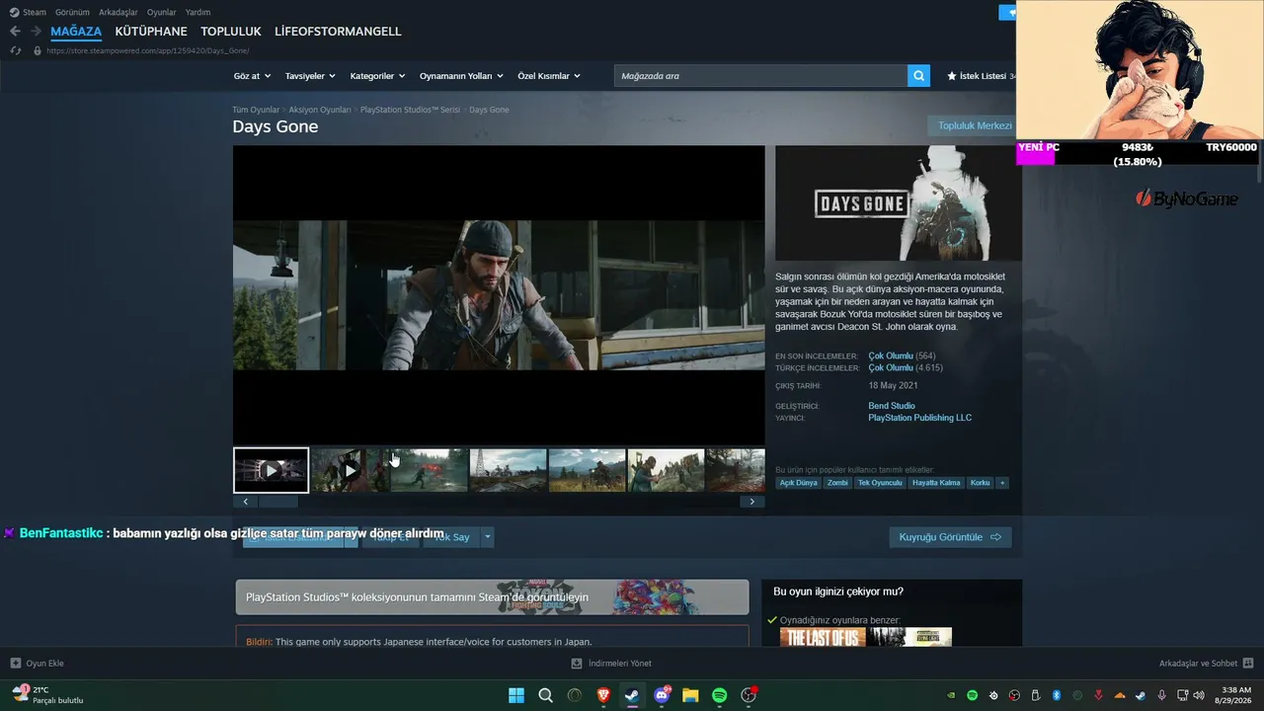Click the NVIDIA tray icon

(x=951, y=695)
